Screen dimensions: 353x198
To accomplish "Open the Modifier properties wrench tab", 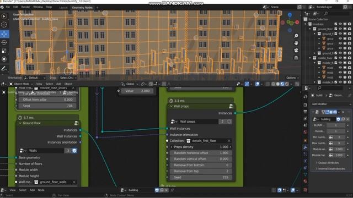I will pyautogui.click(x=305, y=147).
